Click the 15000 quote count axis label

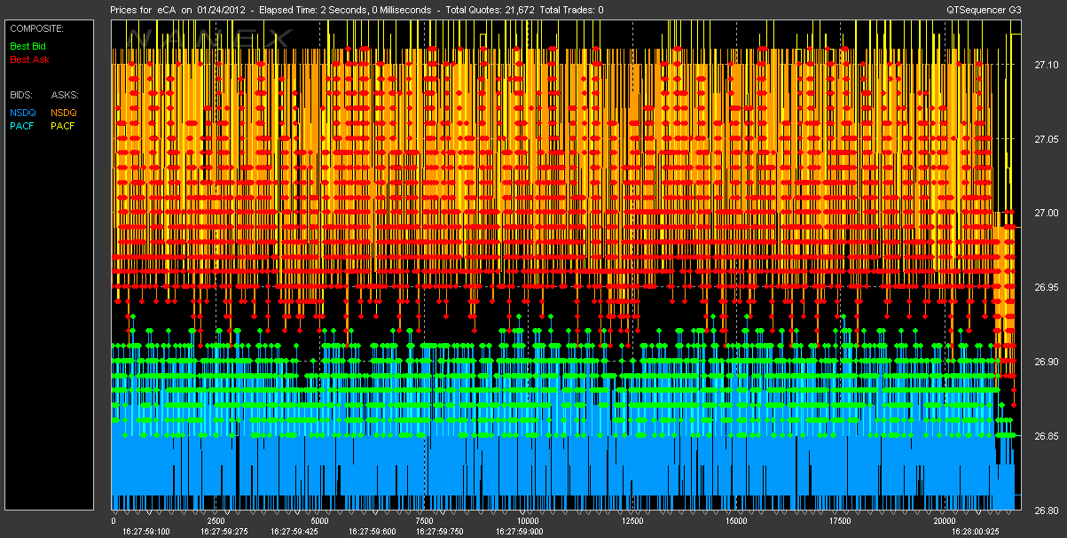click(736, 521)
